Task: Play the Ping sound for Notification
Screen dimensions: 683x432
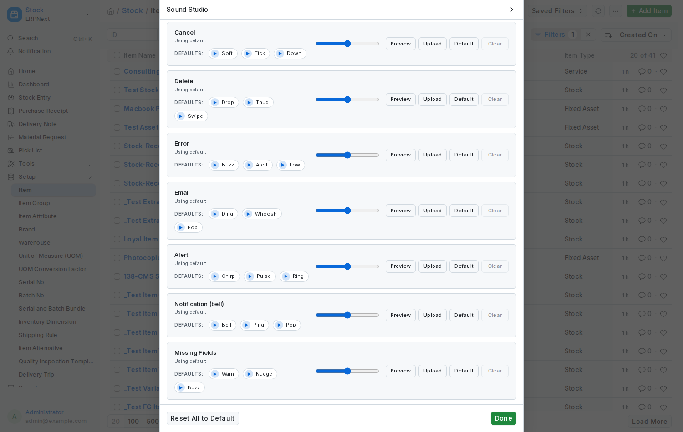Action: point(255,325)
